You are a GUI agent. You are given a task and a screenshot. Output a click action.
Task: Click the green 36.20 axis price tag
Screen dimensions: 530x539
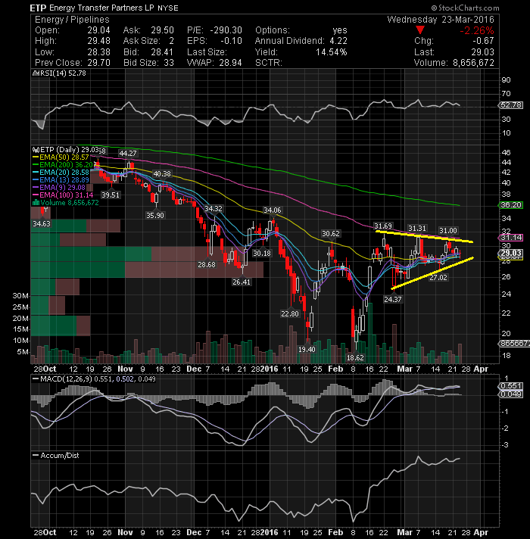[x=511, y=205]
